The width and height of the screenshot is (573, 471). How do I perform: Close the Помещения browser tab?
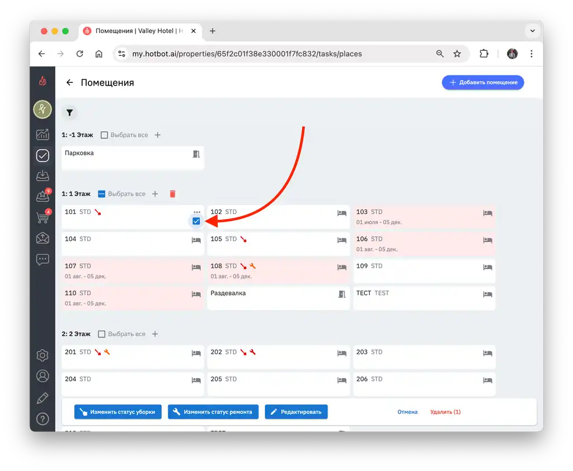[193, 31]
